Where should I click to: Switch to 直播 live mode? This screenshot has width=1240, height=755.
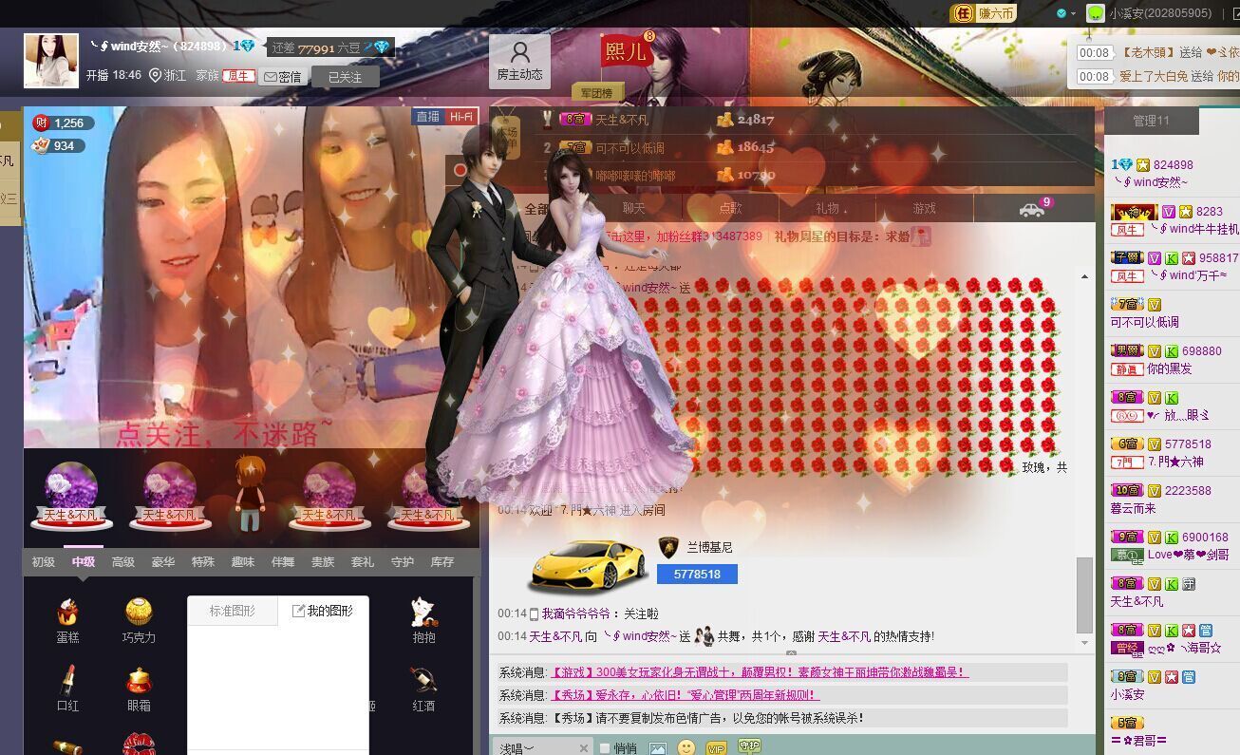point(427,117)
